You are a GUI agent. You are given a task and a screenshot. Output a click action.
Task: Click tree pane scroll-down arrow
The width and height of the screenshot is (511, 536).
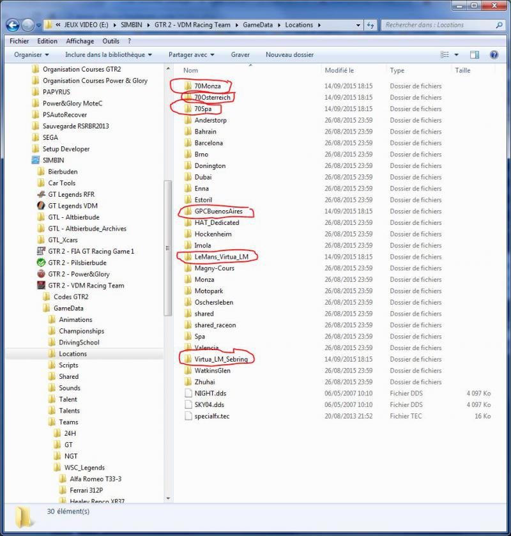point(168,498)
